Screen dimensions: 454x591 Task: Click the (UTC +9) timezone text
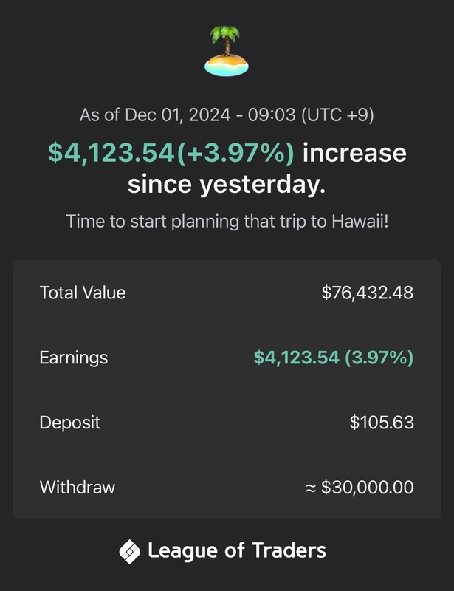pos(337,115)
